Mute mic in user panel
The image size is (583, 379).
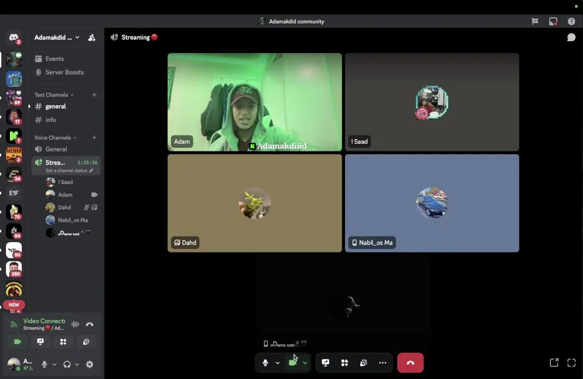click(x=44, y=364)
